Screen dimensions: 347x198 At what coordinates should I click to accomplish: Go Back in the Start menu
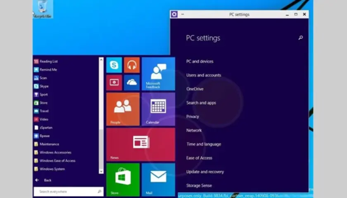pyautogui.click(x=48, y=180)
